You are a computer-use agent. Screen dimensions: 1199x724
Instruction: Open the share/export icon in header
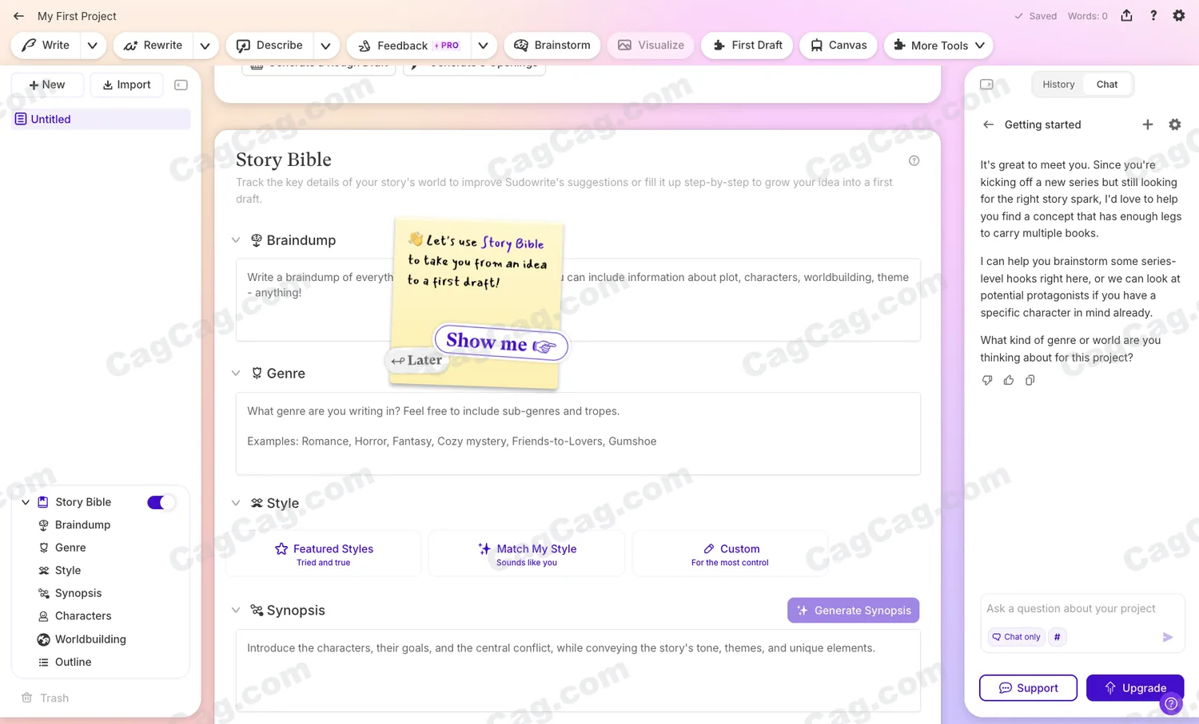coord(1126,16)
